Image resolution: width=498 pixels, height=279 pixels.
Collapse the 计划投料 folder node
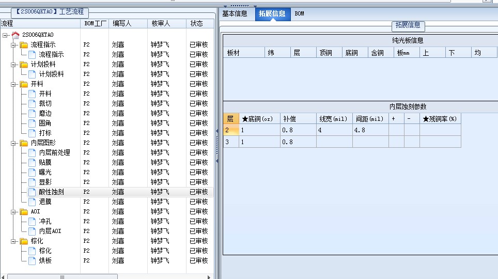(x=13, y=65)
